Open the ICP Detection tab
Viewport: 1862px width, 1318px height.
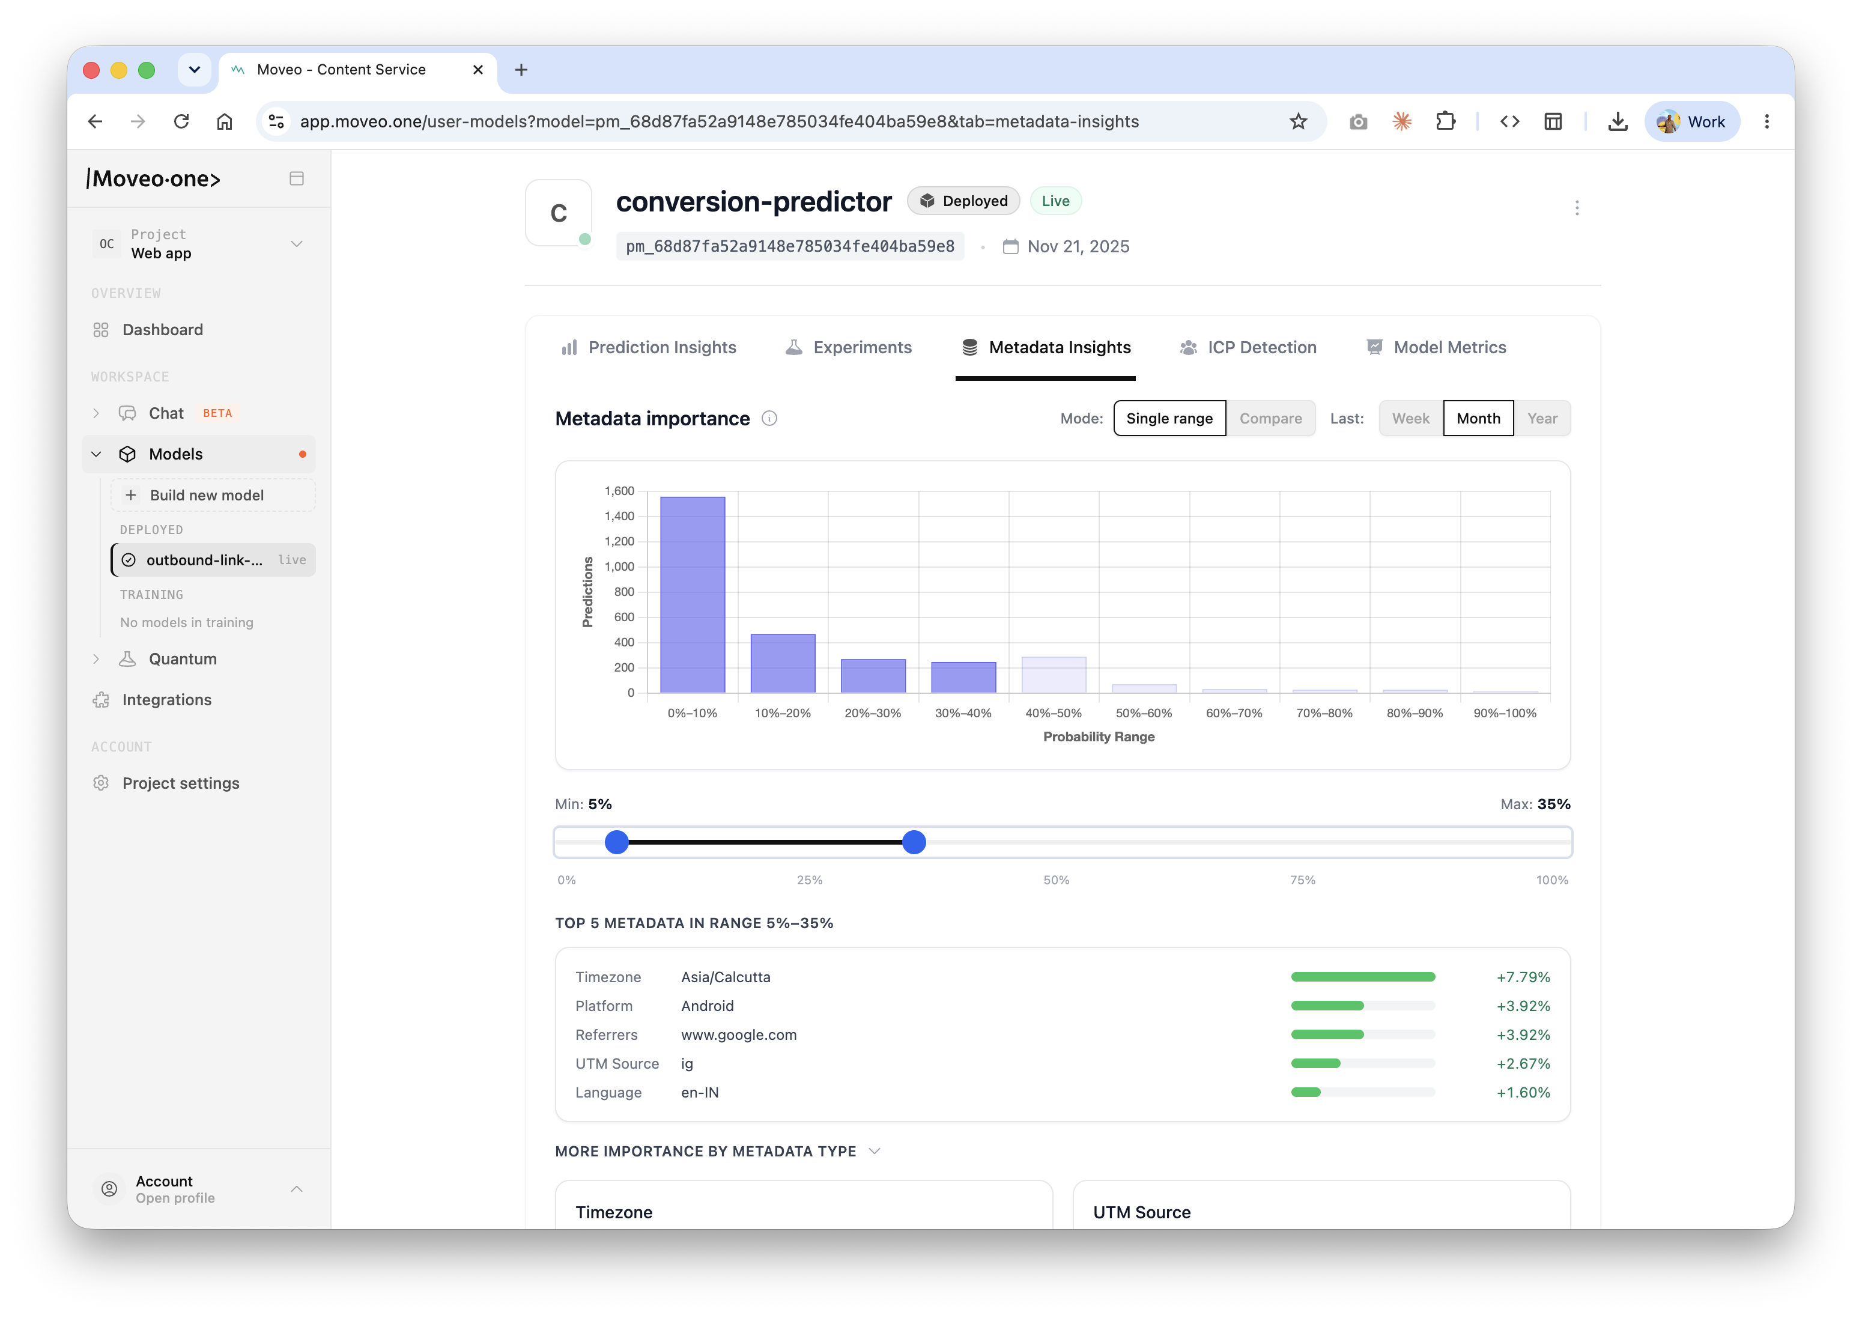pyautogui.click(x=1248, y=347)
